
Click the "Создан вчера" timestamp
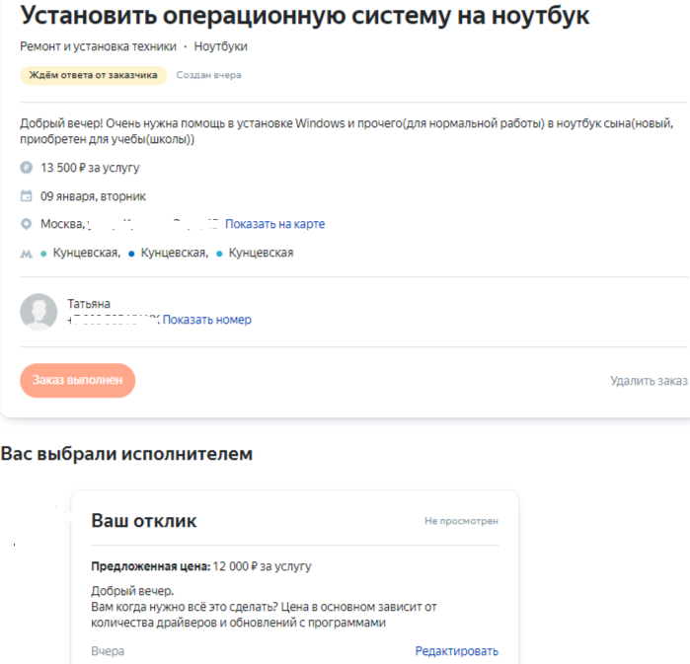coord(208,75)
